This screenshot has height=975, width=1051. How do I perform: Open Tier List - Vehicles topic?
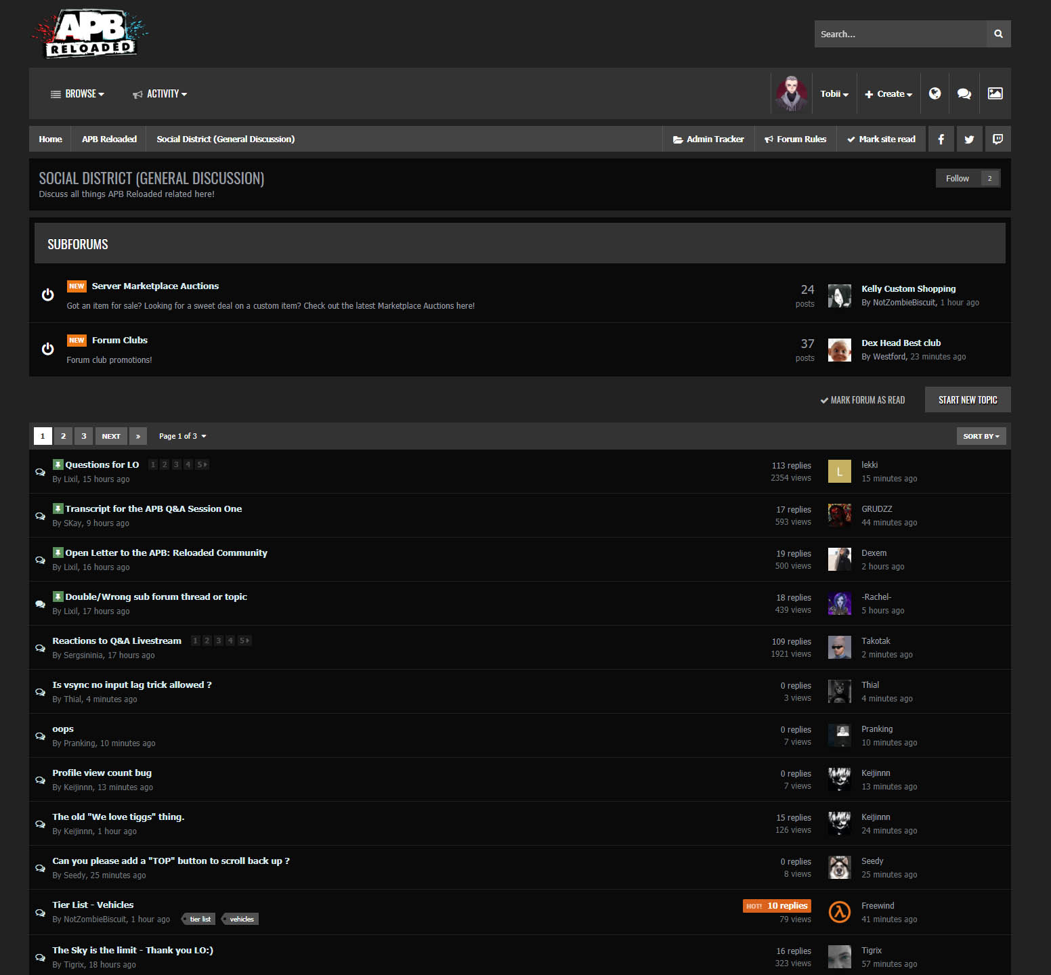[93, 905]
